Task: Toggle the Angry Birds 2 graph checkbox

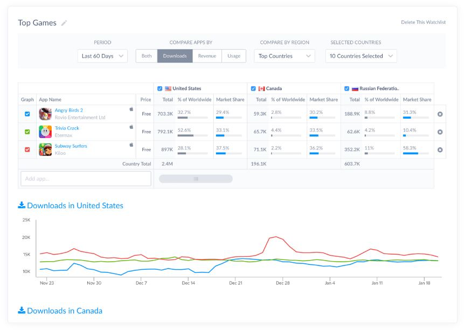Action: pos(27,114)
